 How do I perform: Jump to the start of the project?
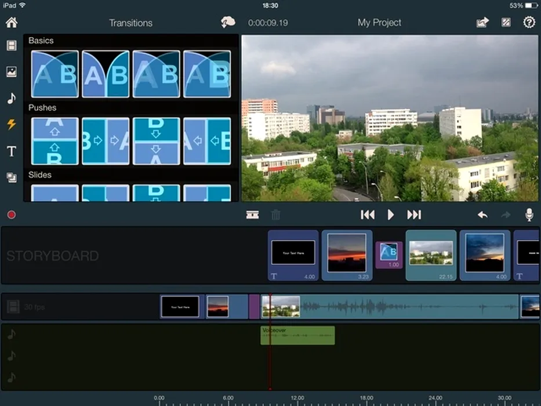pyautogui.click(x=368, y=215)
